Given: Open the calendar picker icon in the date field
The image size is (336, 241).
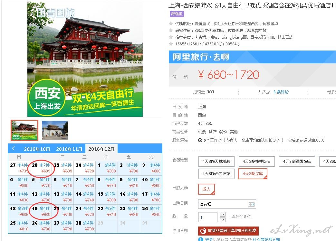Looking at the screenshot, I should (251, 204).
